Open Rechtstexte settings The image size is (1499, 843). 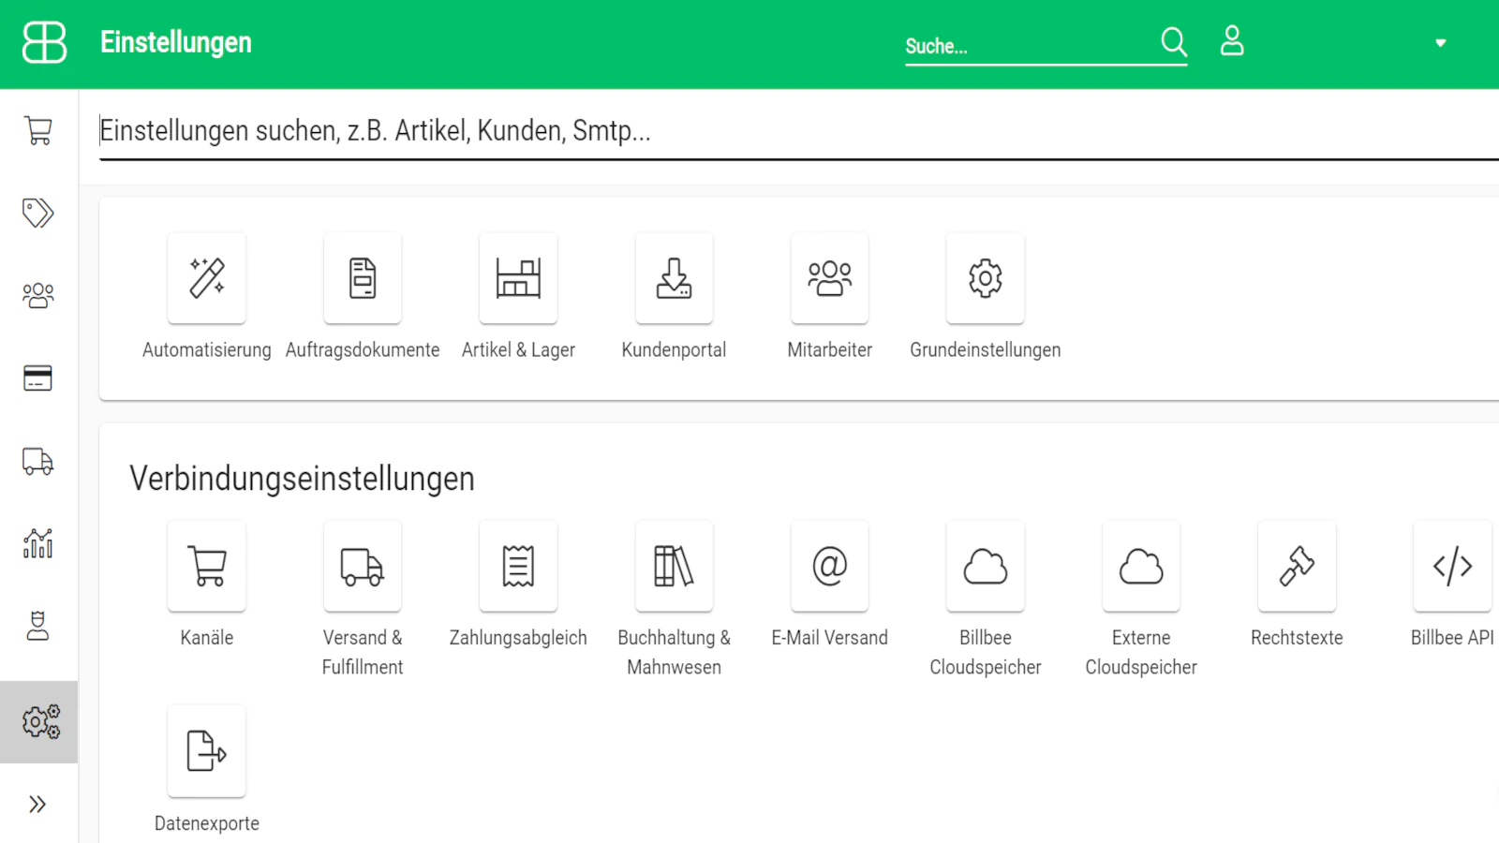tap(1297, 567)
